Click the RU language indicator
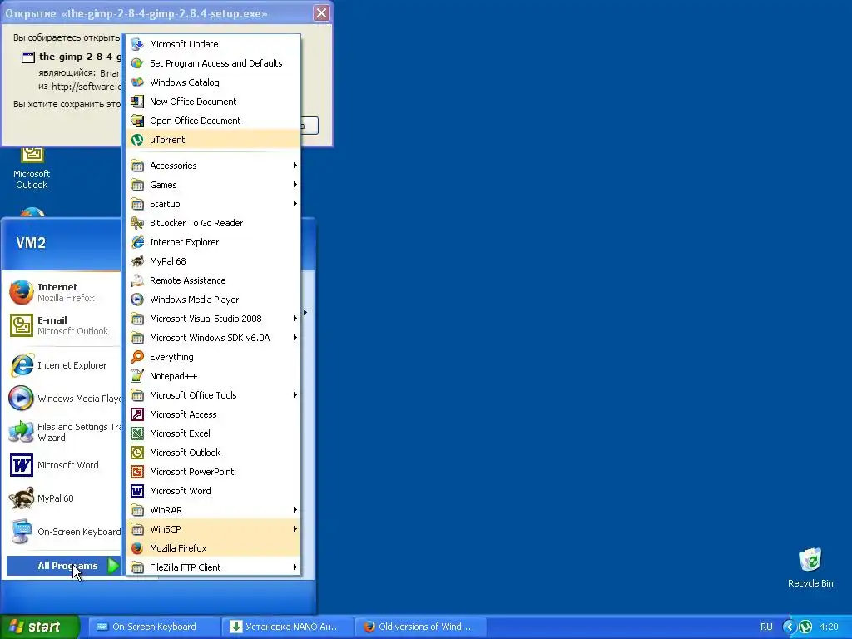 tap(766, 627)
